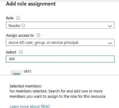Click the typed VM text in search box
Image resolution: width=119 pixels, height=108 pixels.
click(12, 59)
